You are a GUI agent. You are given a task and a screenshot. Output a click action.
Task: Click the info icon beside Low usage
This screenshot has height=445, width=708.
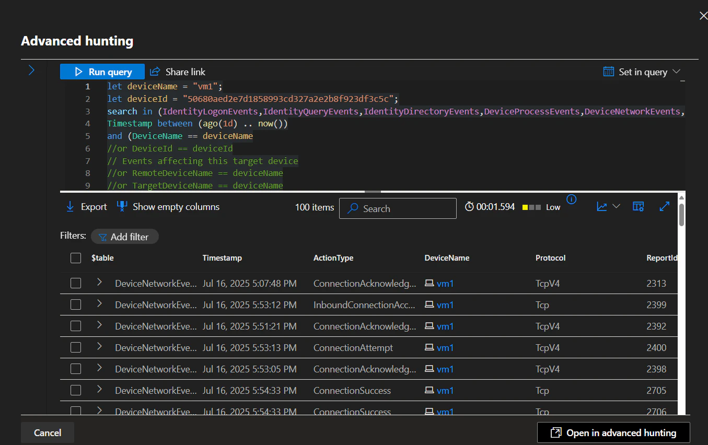tap(572, 199)
